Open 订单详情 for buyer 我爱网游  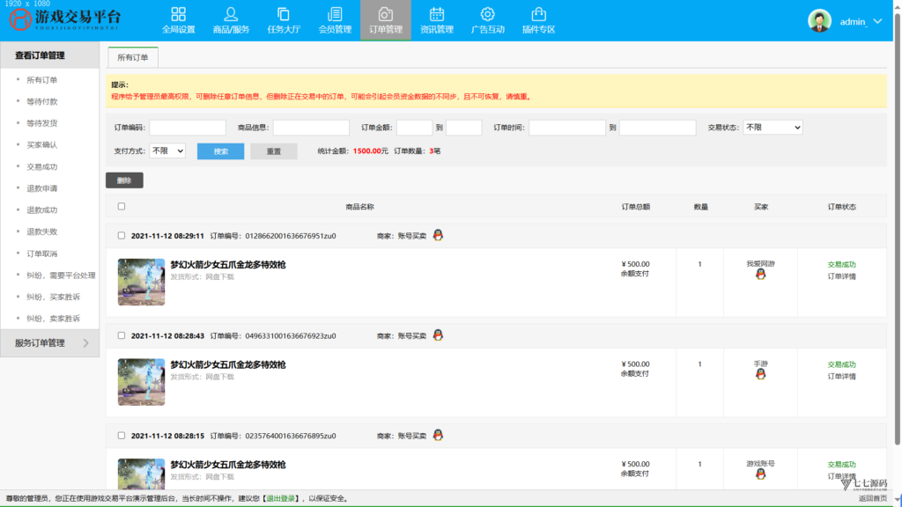click(x=841, y=276)
